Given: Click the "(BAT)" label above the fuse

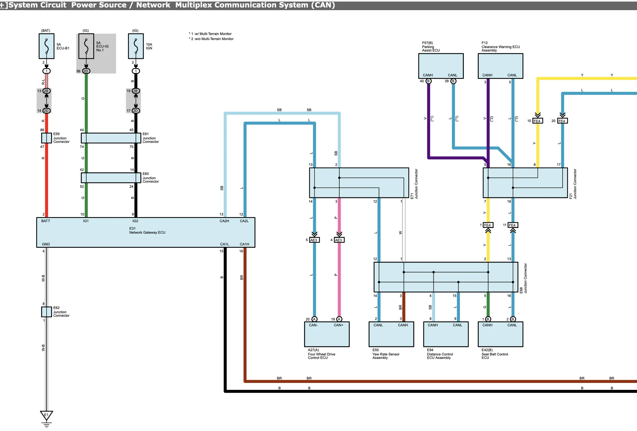Looking at the screenshot, I should point(45,30).
